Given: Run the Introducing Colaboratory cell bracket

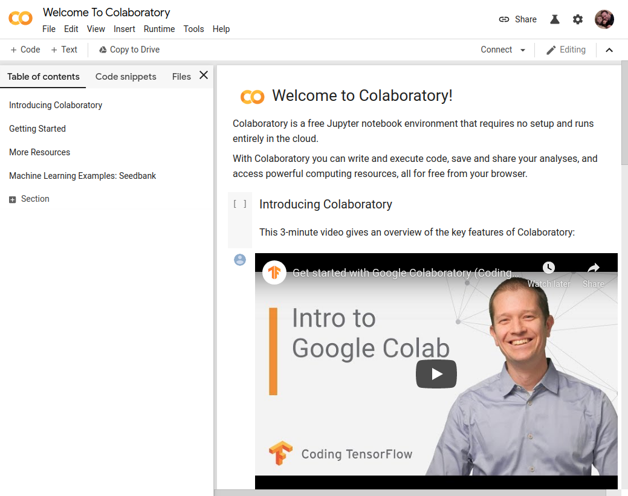Looking at the screenshot, I should [240, 204].
